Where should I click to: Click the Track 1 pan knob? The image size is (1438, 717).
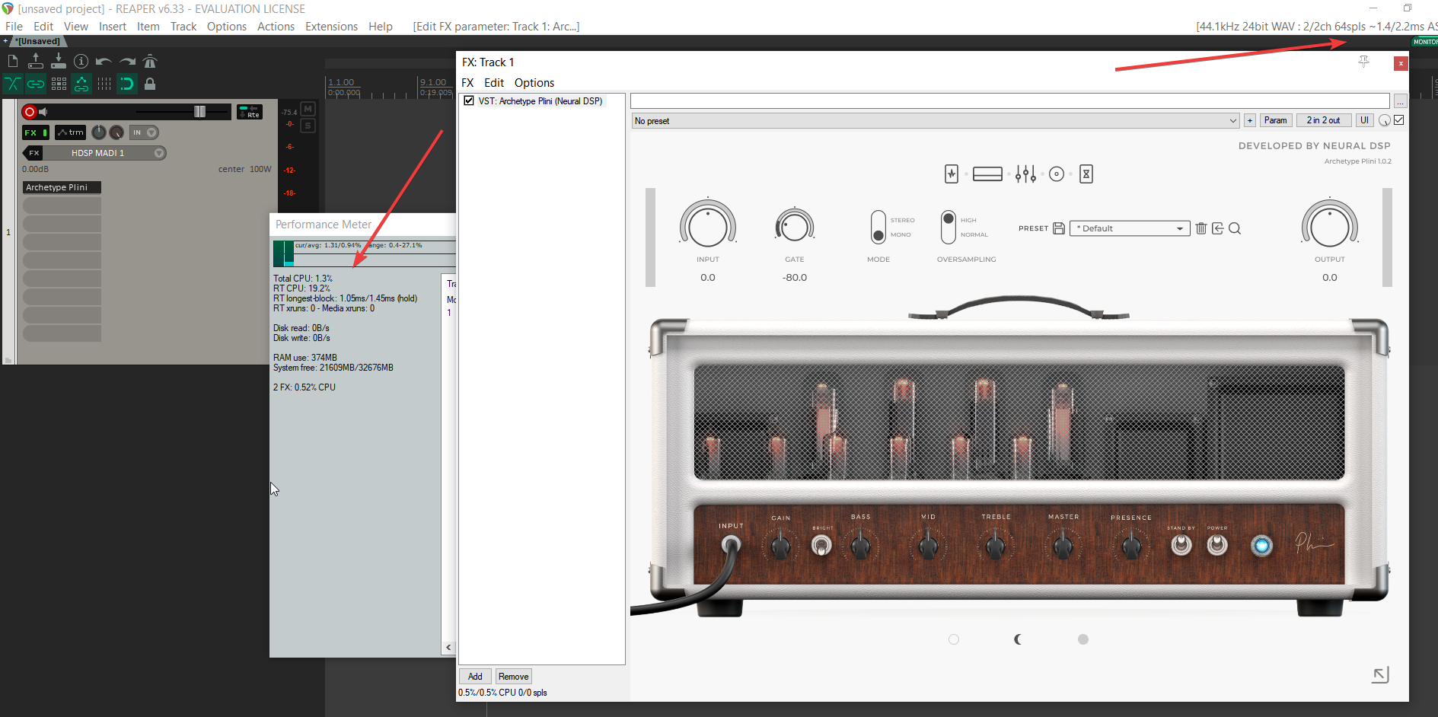pyautogui.click(x=99, y=132)
